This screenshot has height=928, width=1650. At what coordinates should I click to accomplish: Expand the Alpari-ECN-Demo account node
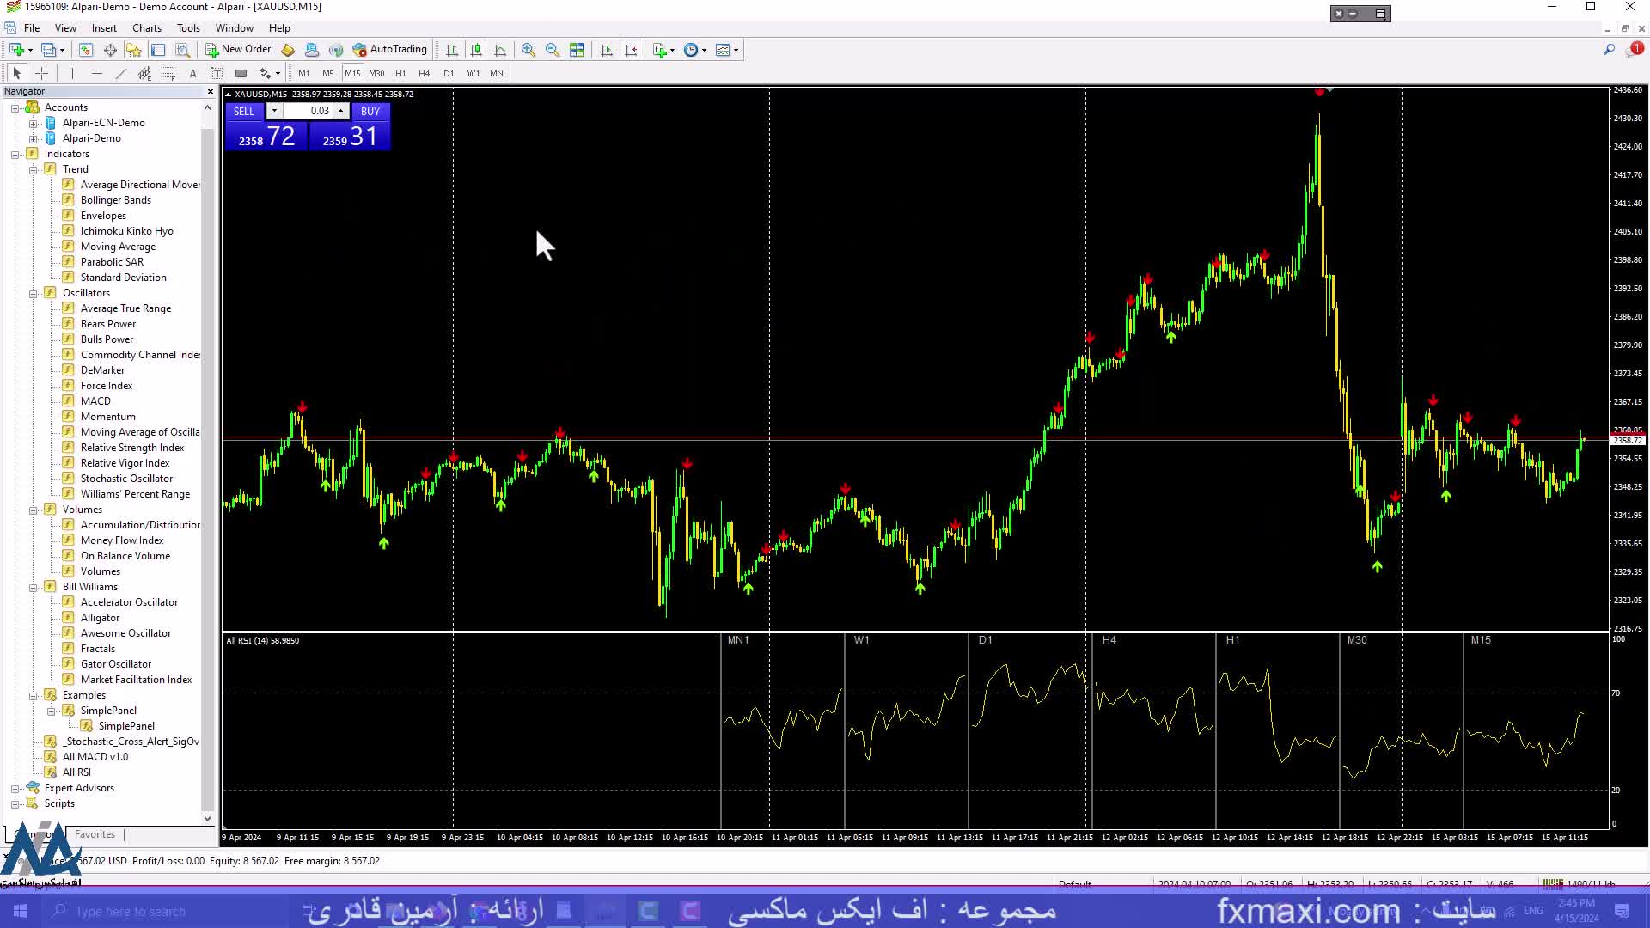pyautogui.click(x=33, y=122)
